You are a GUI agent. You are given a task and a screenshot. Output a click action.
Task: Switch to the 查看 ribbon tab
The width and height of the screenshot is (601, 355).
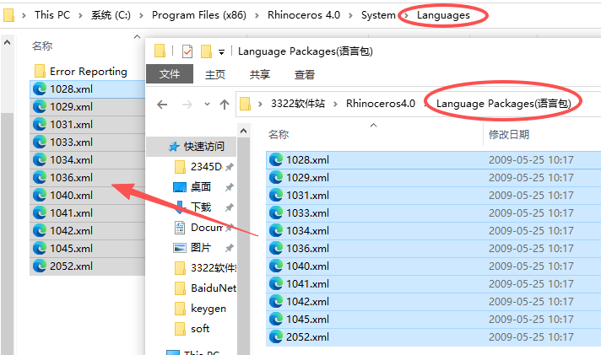tap(305, 74)
